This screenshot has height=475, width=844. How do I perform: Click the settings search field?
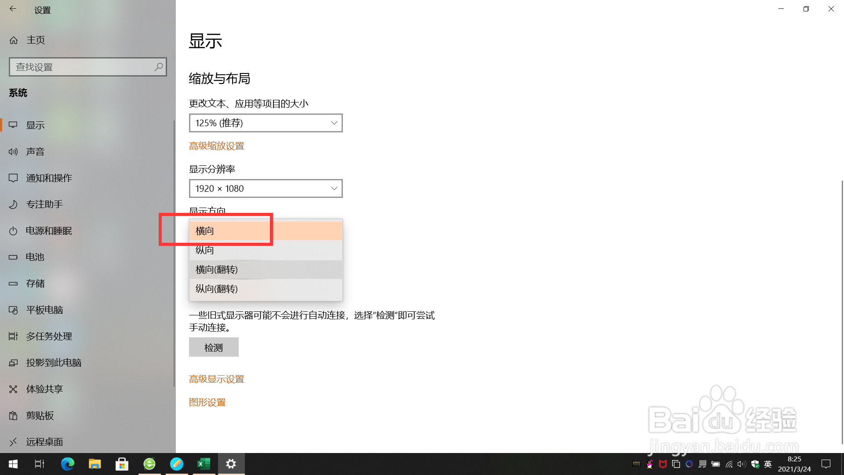(x=87, y=67)
